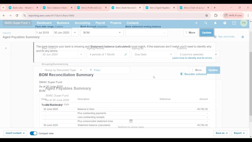Click the Balance in Xero row
The height and width of the screenshot is (142, 252).
pos(125,109)
